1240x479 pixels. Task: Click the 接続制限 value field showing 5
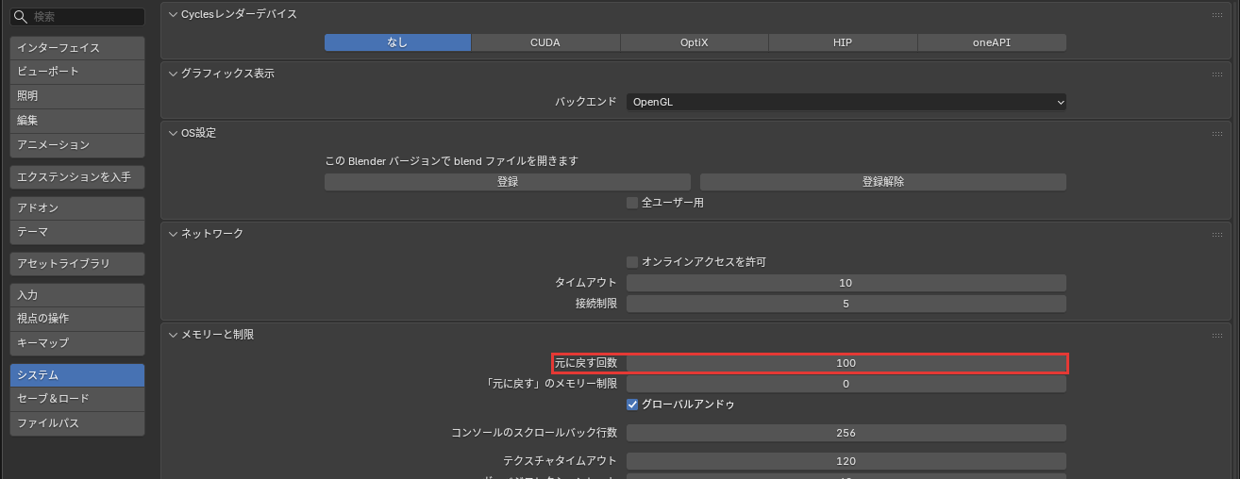(x=846, y=304)
